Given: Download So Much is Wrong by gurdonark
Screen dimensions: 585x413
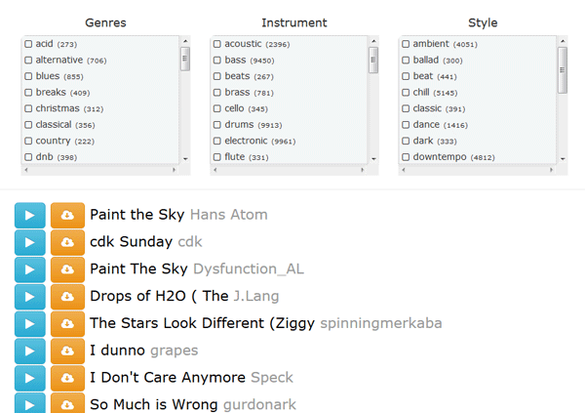Looking at the screenshot, I should (67, 403).
